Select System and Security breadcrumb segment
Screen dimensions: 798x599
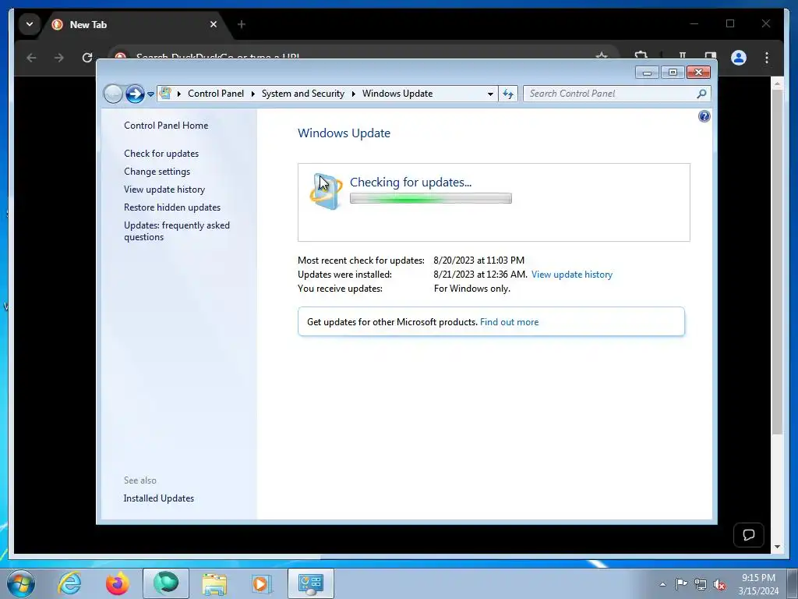coord(303,94)
